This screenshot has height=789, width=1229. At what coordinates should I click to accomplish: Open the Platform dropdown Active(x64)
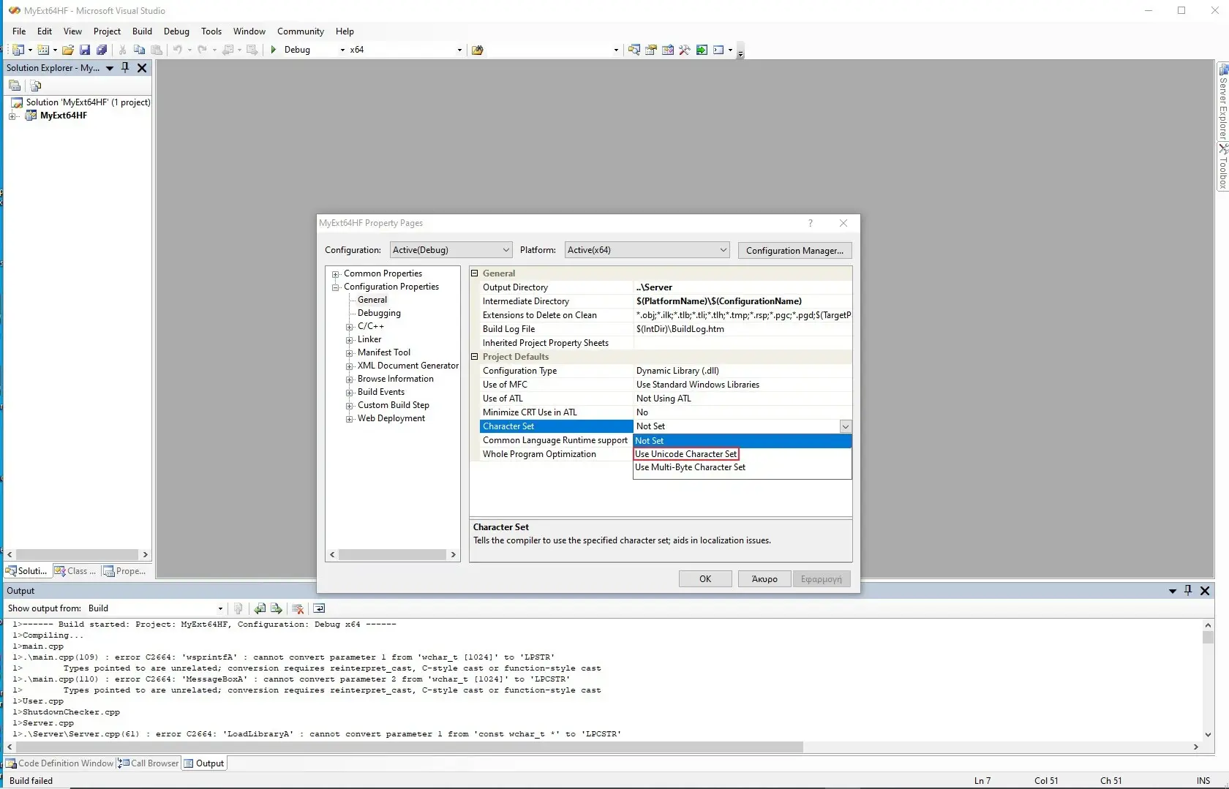click(647, 250)
